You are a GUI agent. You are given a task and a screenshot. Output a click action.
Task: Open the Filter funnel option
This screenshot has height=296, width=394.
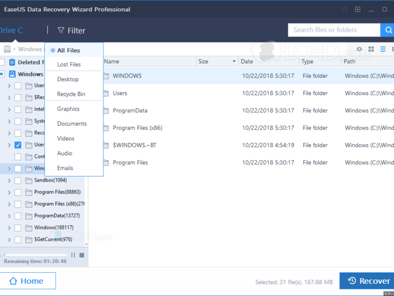(x=71, y=31)
